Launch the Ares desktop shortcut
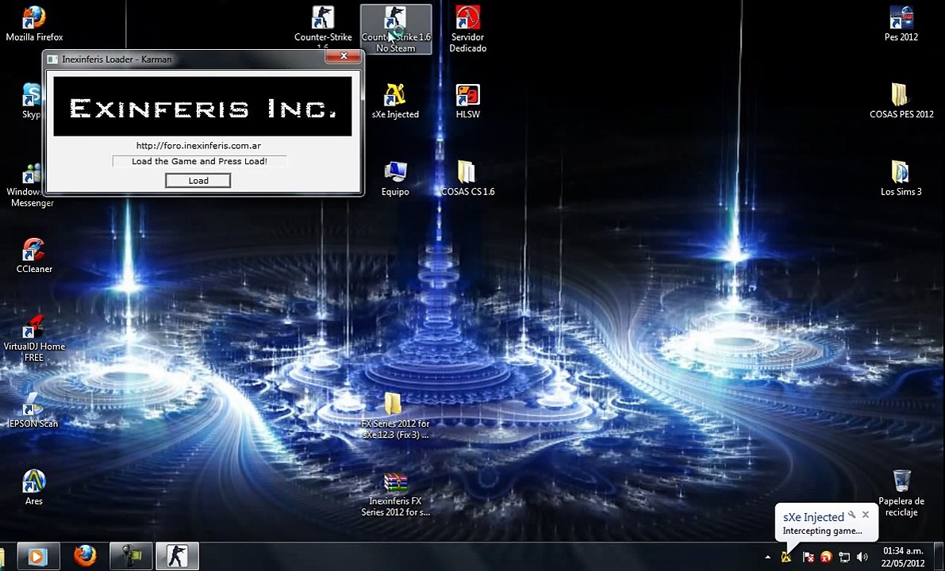This screenshot has height=571, width=945. [x=34, y=488]
